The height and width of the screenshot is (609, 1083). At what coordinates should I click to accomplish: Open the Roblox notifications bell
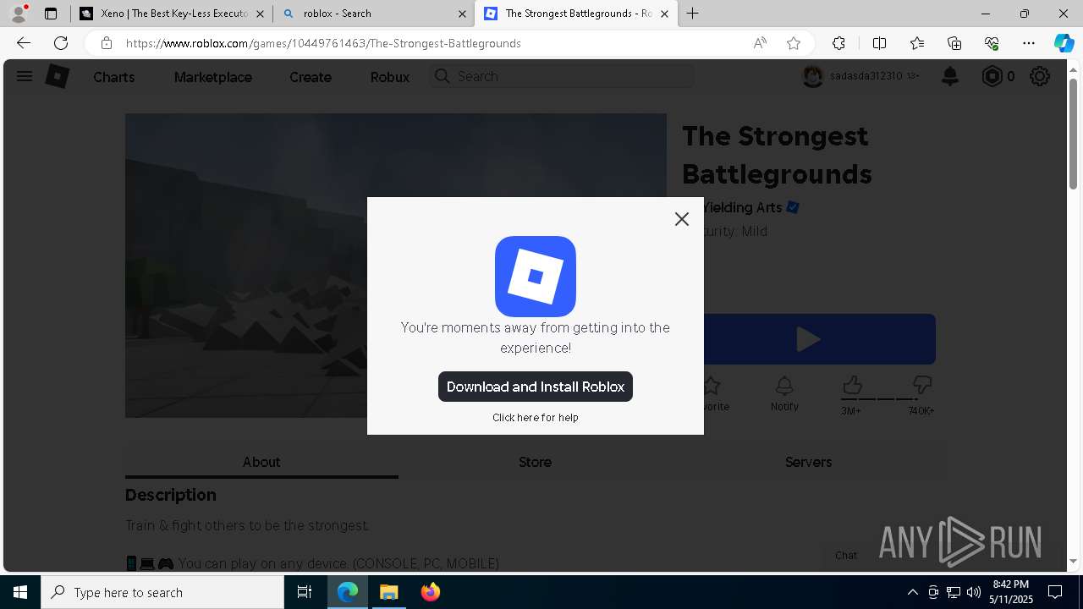pyautogui.click(x=950, y=76)
